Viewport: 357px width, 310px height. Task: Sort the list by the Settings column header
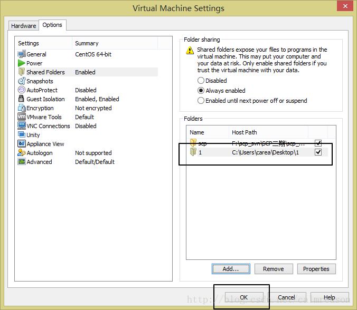pyautogui.click(x=44, y=43)
